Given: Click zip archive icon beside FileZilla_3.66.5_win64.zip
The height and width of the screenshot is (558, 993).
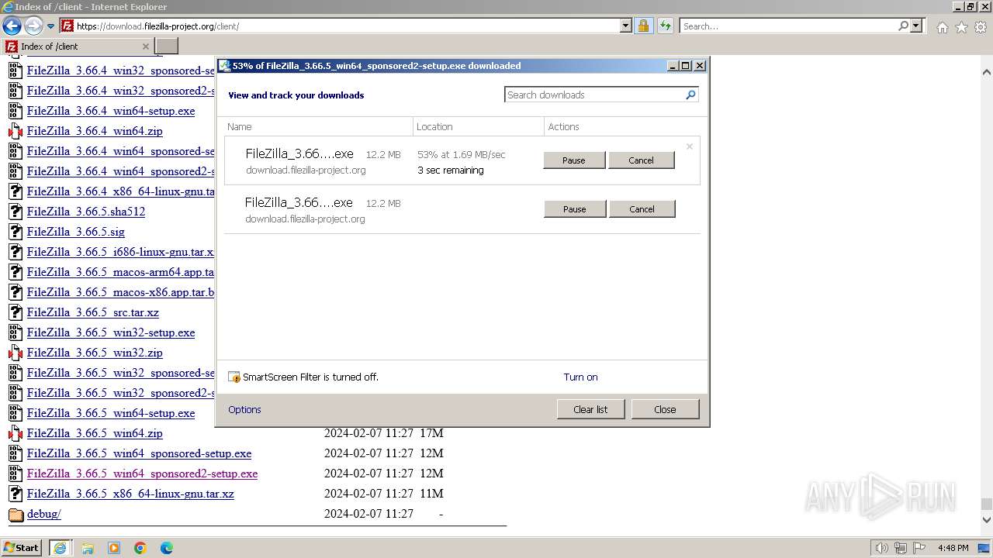Looking at the screenshot, I should point(16,433).
